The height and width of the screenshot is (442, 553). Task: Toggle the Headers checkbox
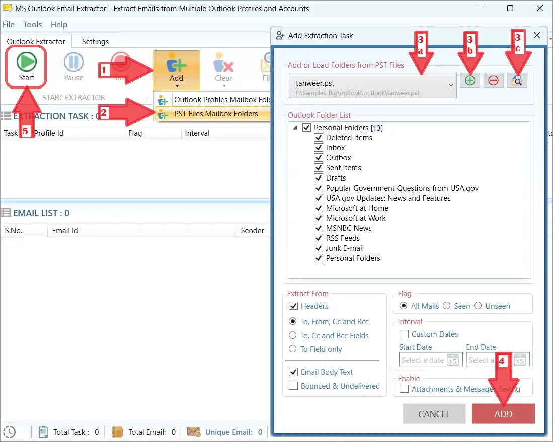293,306
